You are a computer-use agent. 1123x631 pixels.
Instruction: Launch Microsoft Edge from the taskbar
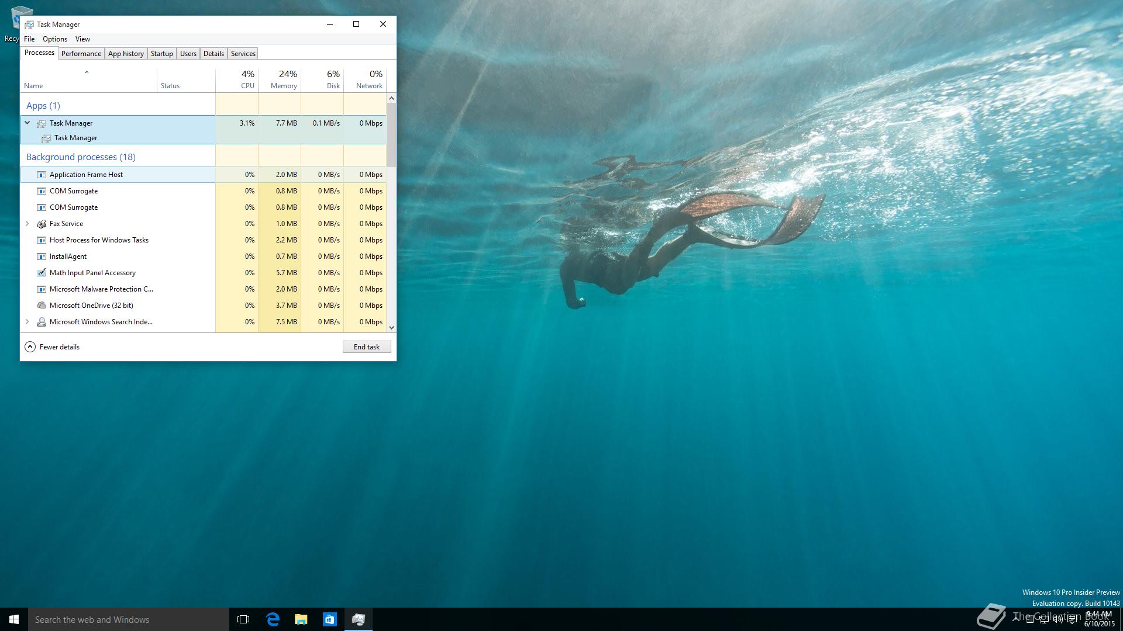coord(273,619)
